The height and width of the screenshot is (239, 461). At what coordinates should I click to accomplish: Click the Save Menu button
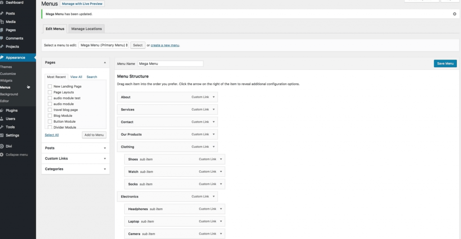point(445,64)
